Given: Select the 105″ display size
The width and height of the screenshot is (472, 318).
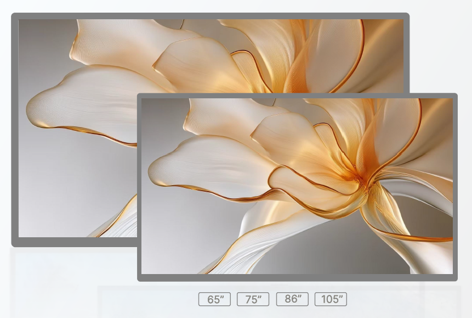Looking at the screenshot, I should click(x=331, y=299).
